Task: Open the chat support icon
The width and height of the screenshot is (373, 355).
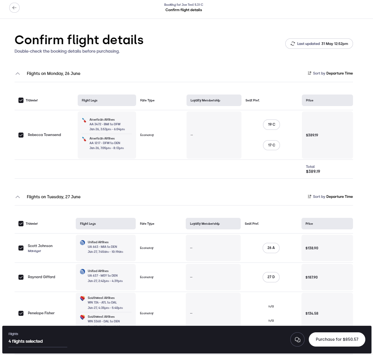Action: click(297, 339)
